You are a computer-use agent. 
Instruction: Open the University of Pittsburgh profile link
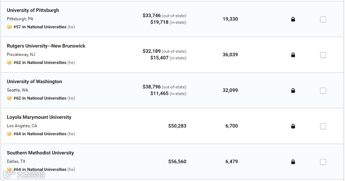pos(33,10)
